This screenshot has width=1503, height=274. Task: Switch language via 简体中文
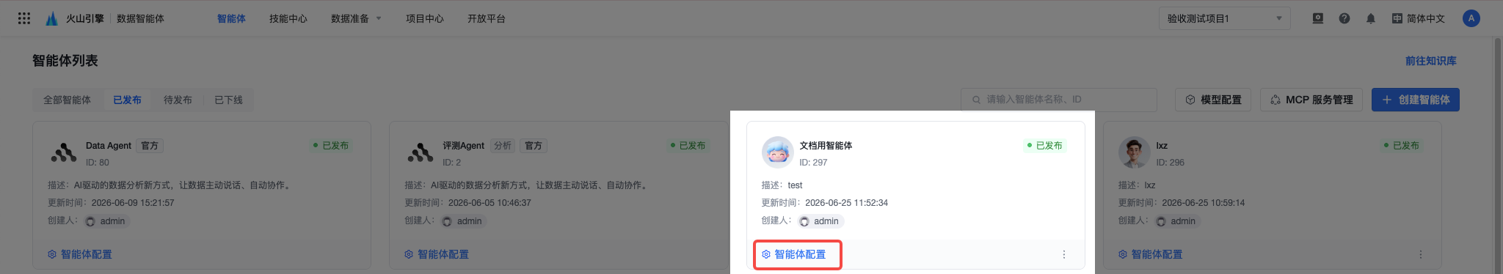tap(1425, 18)
